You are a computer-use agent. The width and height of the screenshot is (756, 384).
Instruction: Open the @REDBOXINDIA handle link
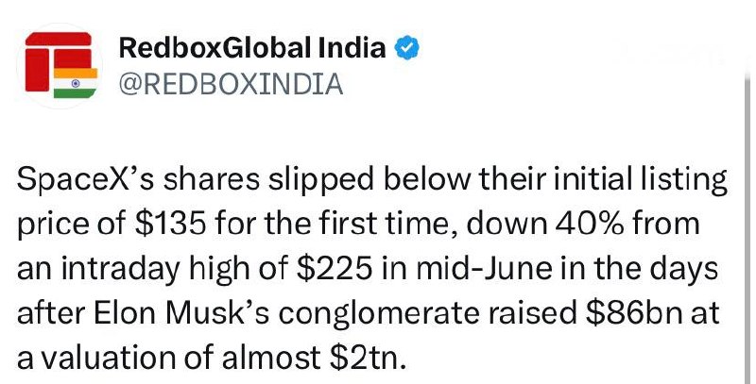pos(231,84)
